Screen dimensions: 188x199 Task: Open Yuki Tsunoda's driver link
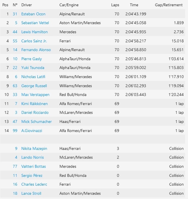(33, 68)
